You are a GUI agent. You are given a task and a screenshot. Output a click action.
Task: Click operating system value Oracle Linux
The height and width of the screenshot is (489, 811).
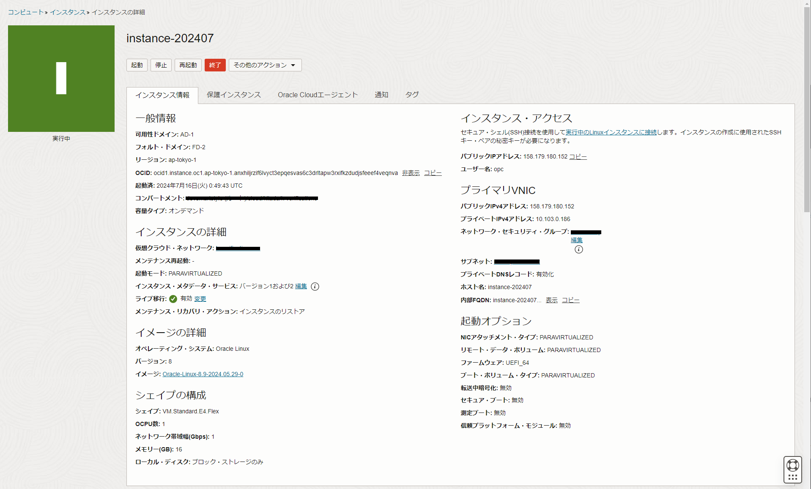pos(233,349)
